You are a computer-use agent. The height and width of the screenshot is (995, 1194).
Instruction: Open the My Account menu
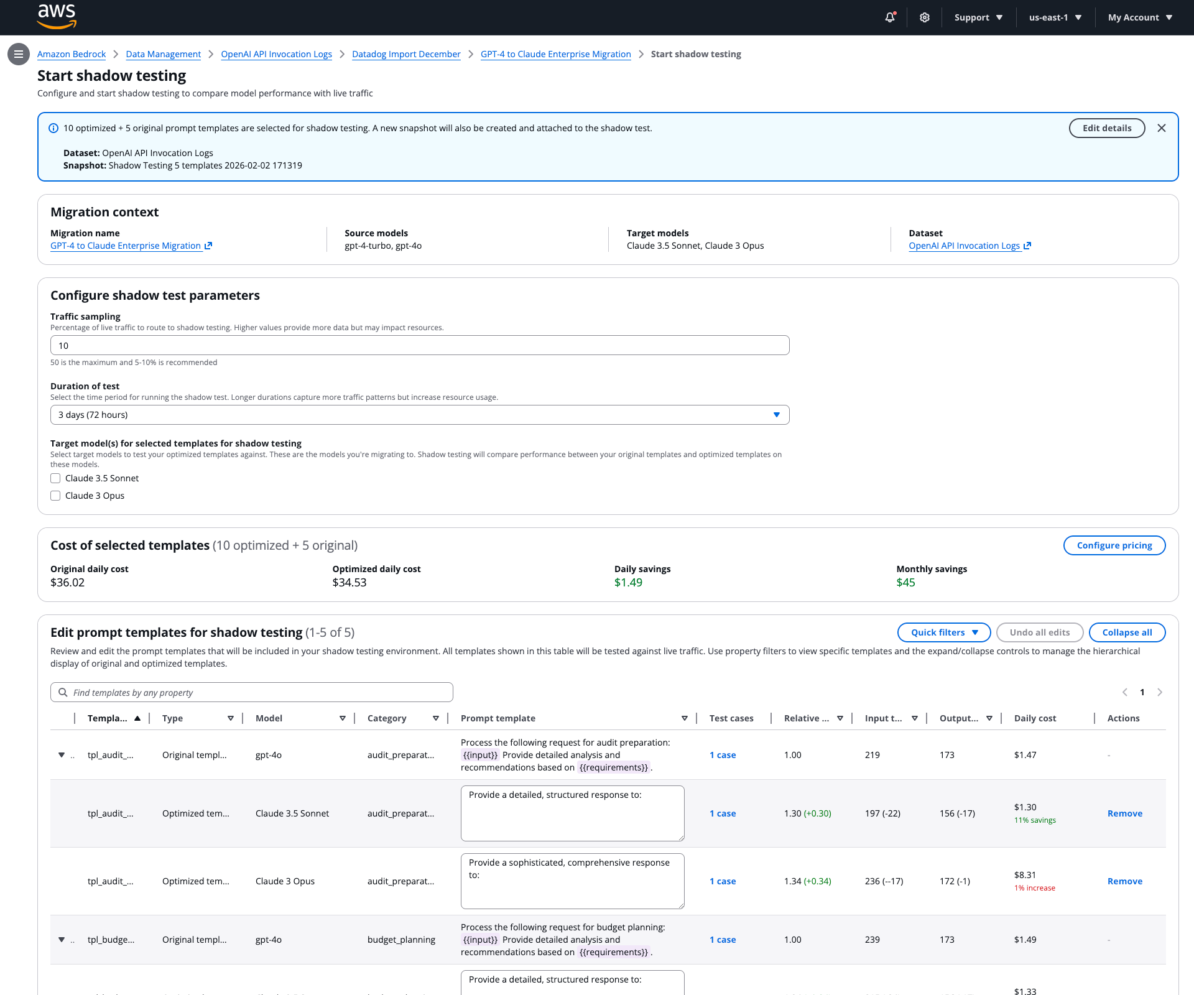pyautogui.click(x=1140, y=17)
